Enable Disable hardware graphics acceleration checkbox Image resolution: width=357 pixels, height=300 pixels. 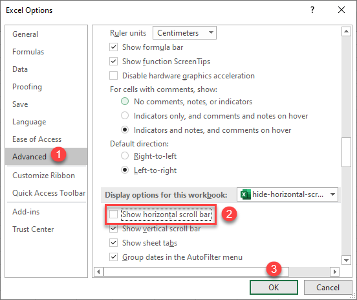tap(113, 76)
